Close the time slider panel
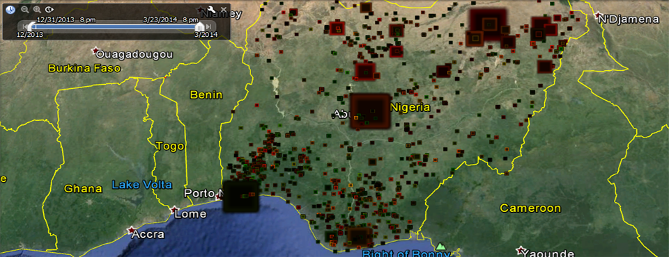The height and width of the screenshot is (257, 669). tap(224, 10)
